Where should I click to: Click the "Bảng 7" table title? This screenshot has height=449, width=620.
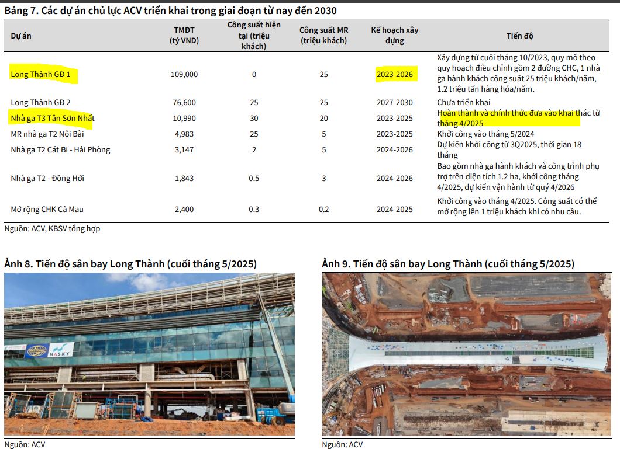(170, 11)
